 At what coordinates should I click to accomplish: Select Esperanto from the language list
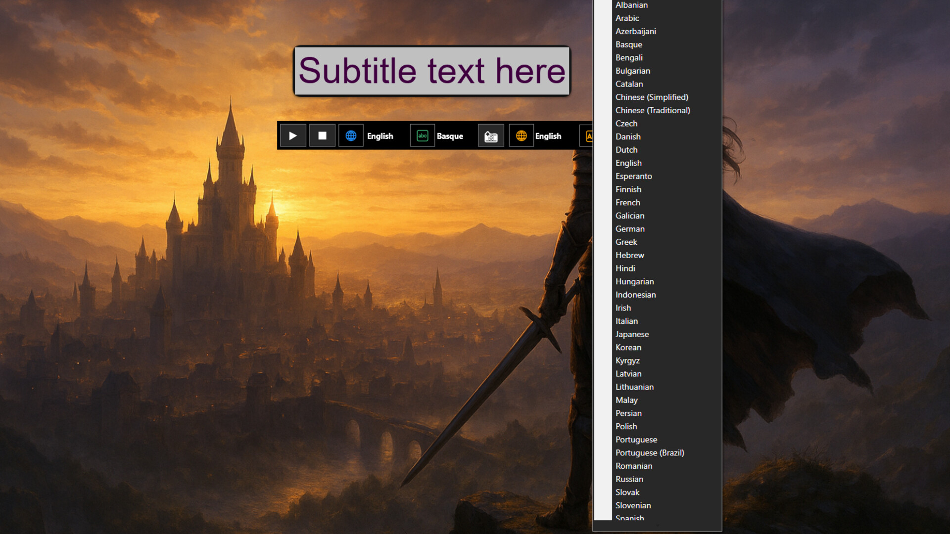[633, 176]
